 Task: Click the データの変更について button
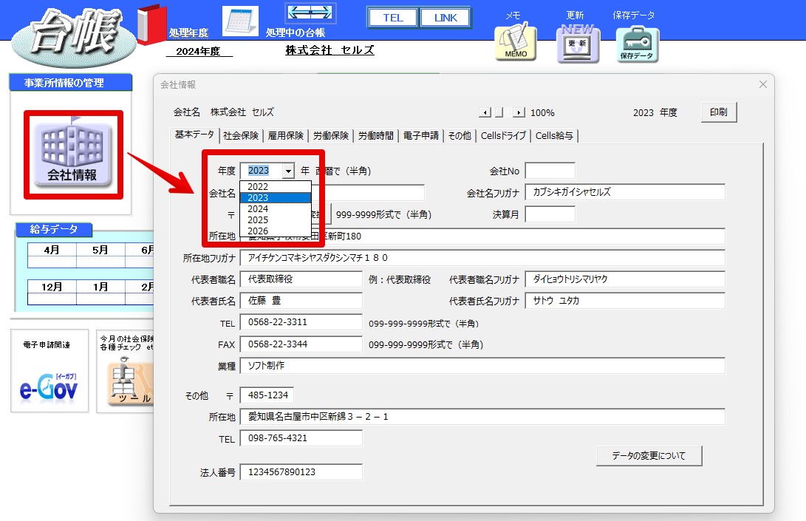click(649, 456)
